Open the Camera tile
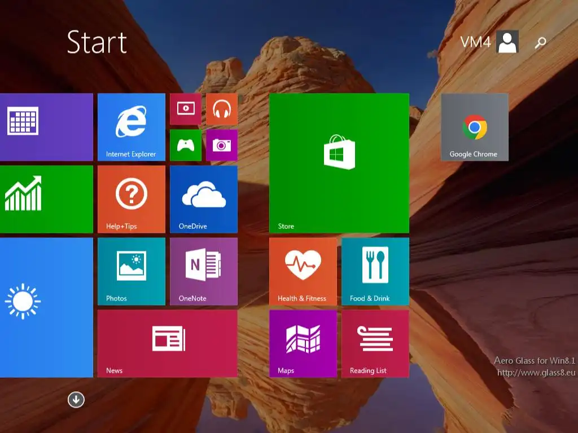Screen dimensions: 578x433 click(221, 145)
